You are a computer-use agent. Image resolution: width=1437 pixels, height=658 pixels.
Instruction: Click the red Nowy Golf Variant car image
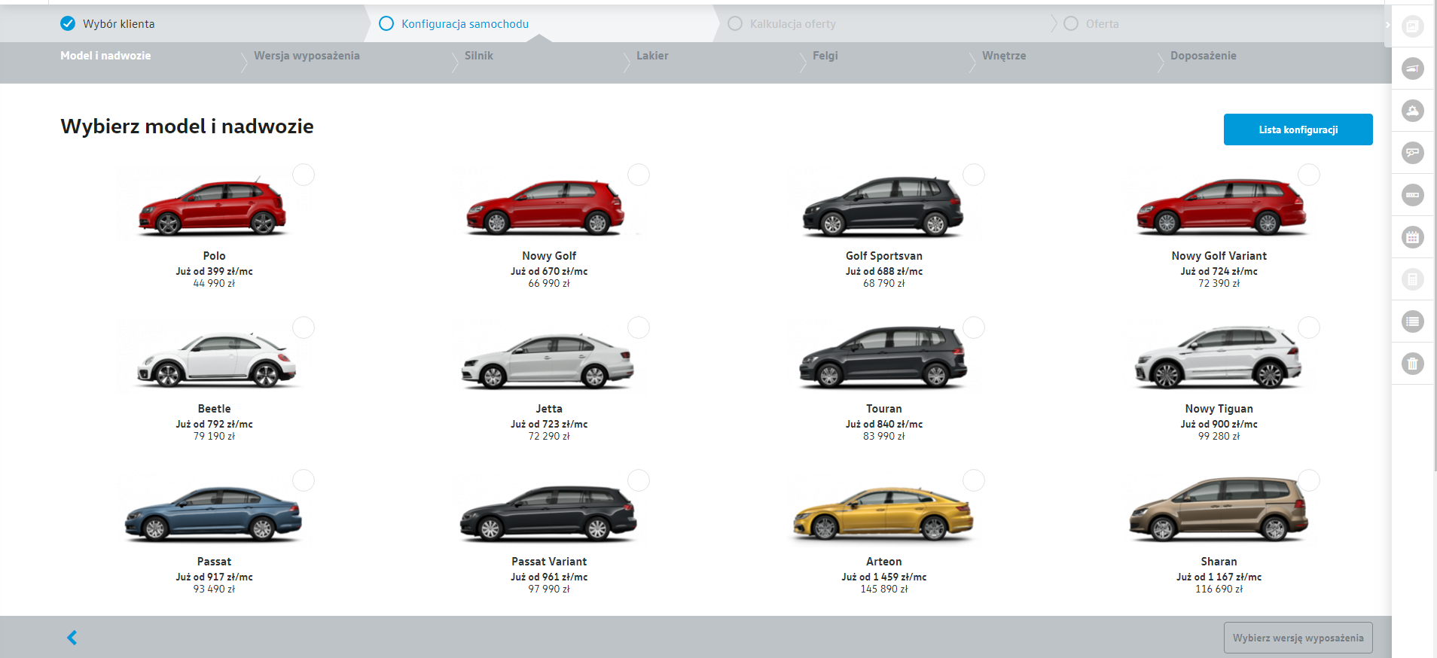pyautogui.click(x=1221, y=207)
